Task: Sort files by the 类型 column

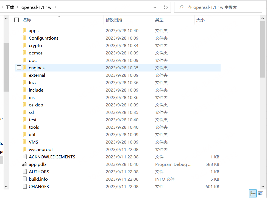Action: (159, 20)
